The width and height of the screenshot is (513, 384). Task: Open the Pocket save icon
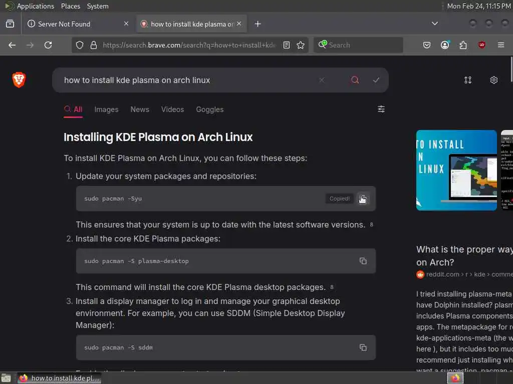[427, 45]
